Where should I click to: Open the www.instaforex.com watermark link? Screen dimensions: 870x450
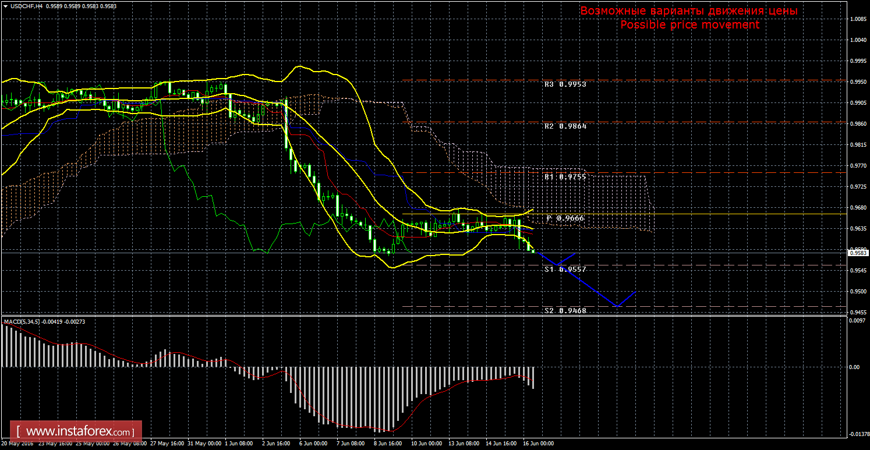tap(79, 432)
